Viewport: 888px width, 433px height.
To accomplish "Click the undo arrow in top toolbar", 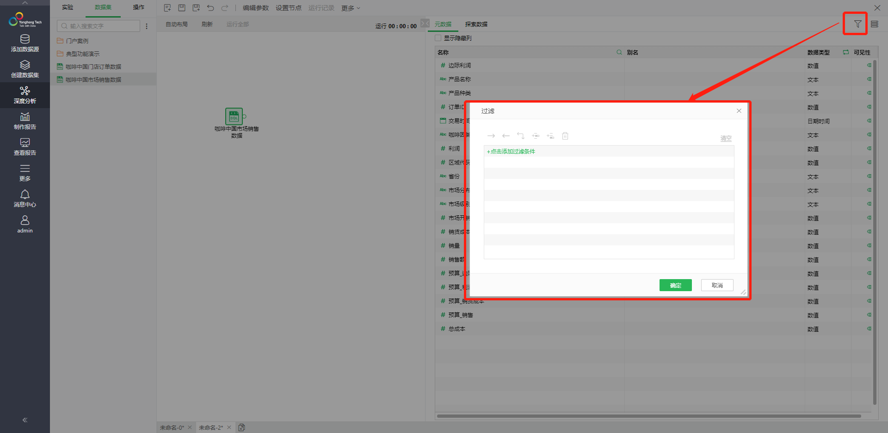I will (x=210, y=8).
